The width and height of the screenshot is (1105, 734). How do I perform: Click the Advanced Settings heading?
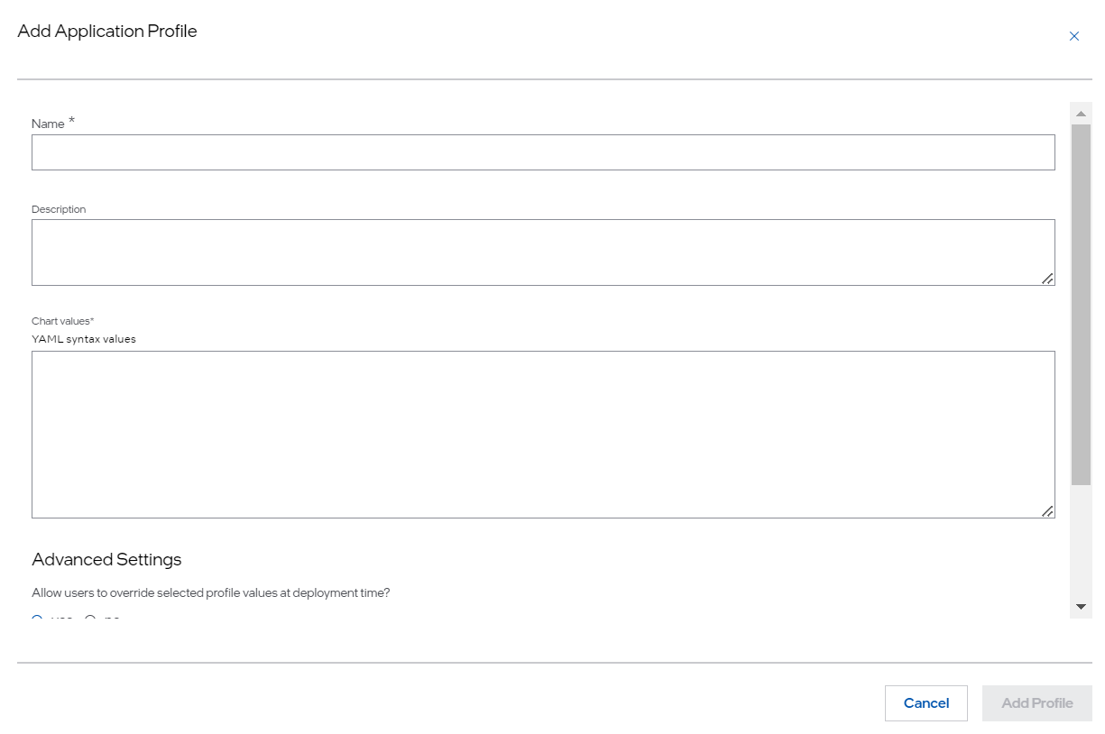[106, 559]
